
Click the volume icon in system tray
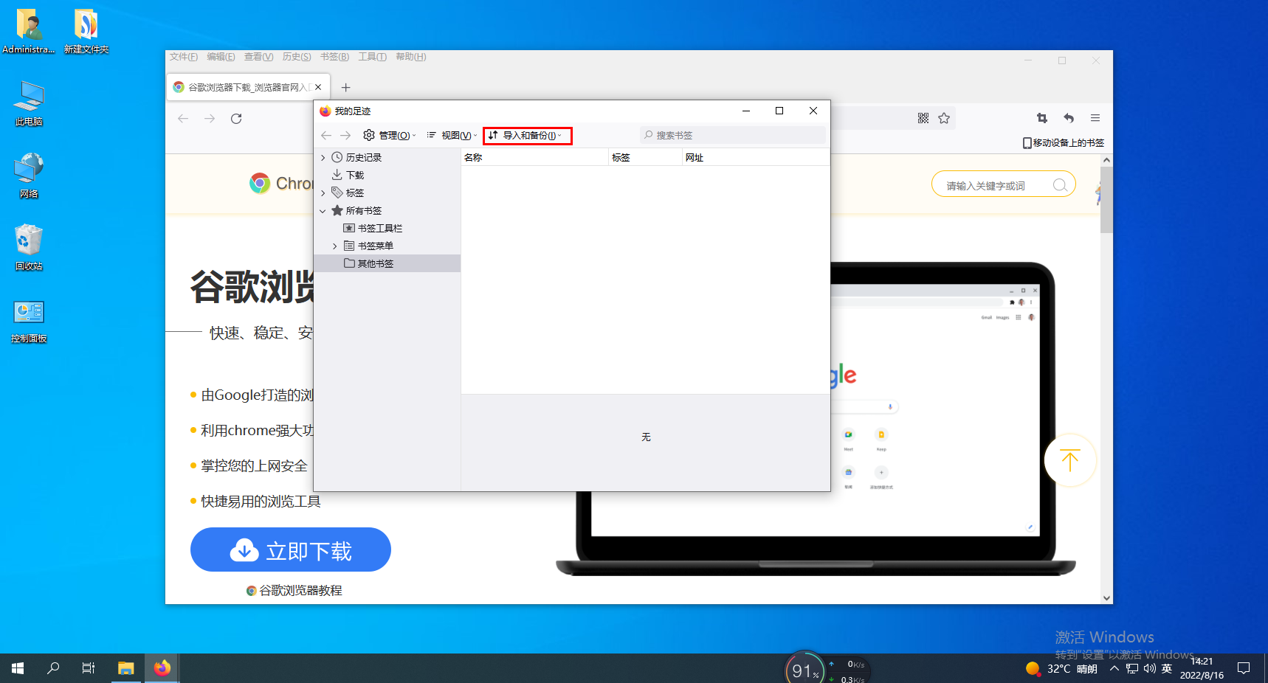coord(1149,669)
